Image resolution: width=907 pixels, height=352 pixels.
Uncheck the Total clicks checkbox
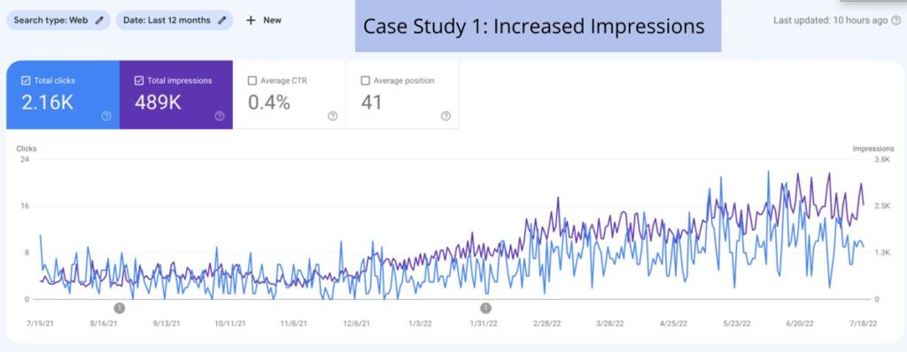pyautogui.click(x=26, y=80)
